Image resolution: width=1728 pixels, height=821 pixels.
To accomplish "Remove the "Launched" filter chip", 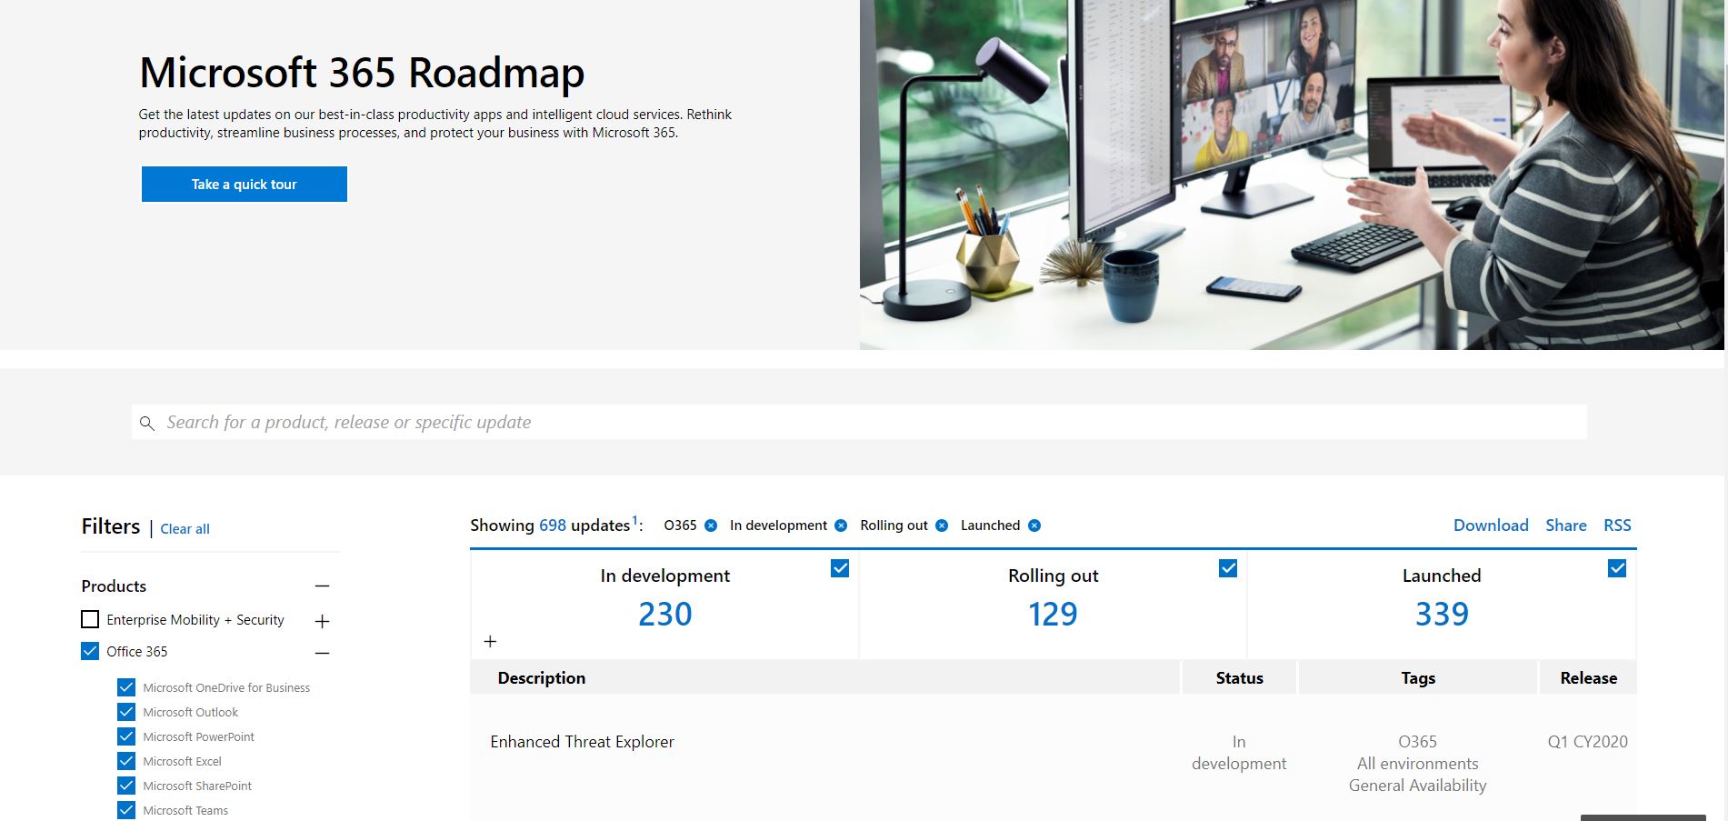I will tap(1034, 525).
